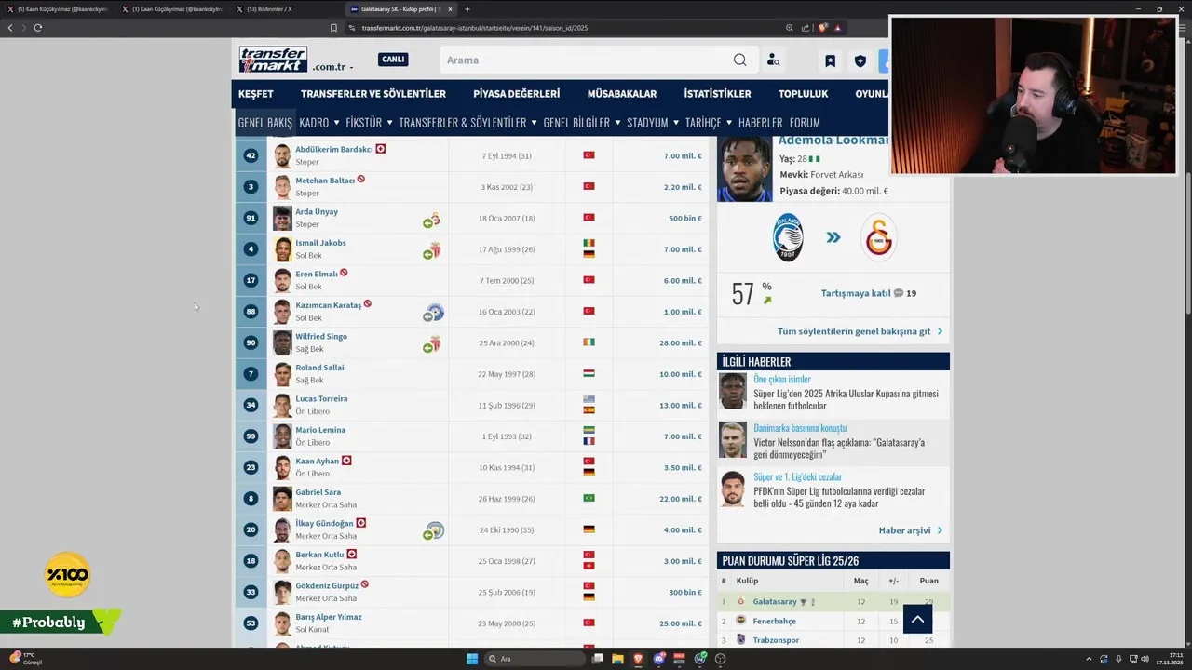Click the Transfermarkt logo

tap(273, 60)
